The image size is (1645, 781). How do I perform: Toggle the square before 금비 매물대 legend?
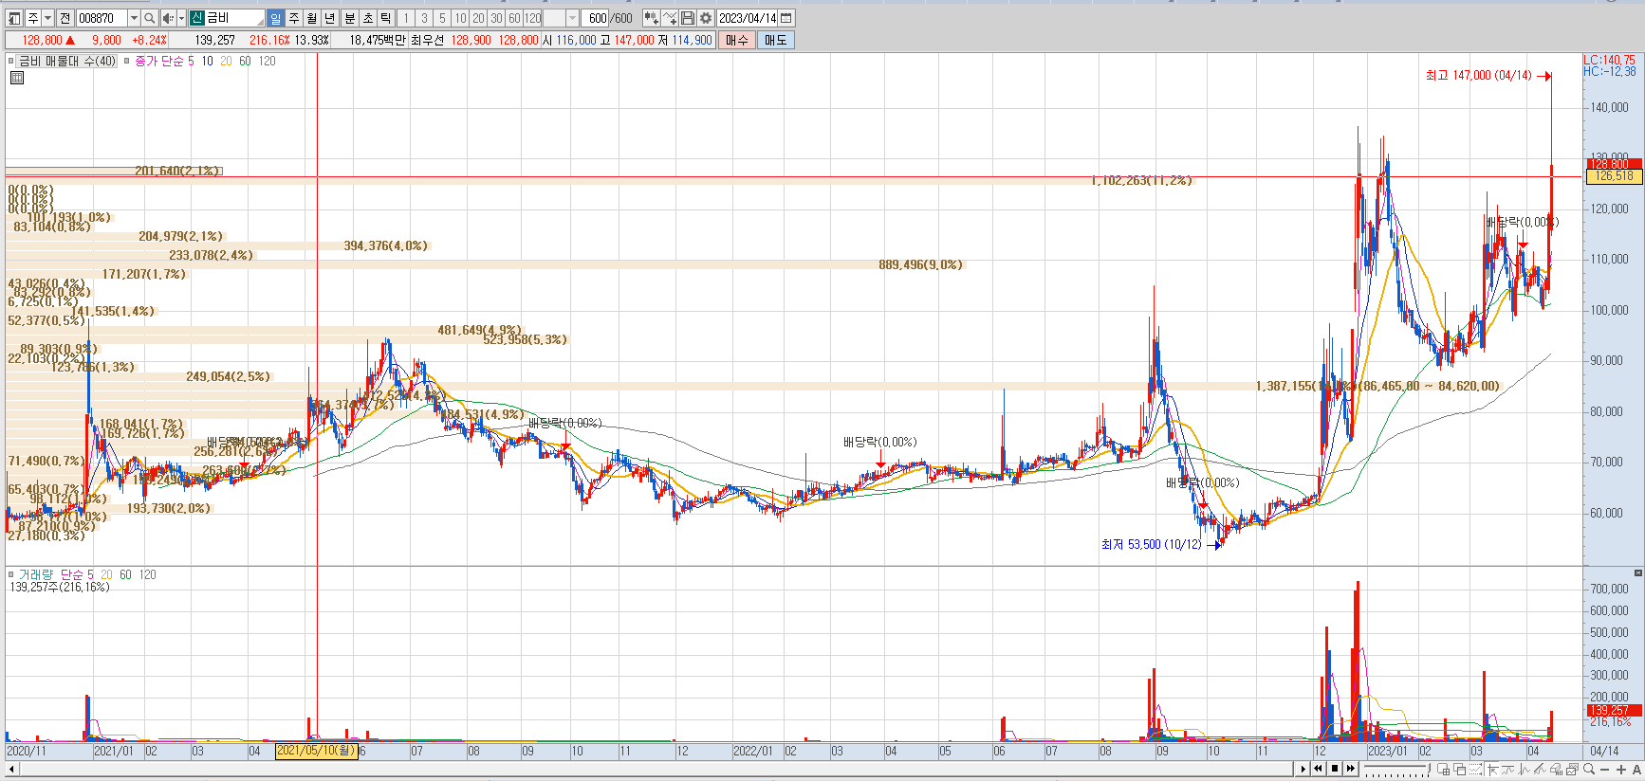click(x=11, y=61)
